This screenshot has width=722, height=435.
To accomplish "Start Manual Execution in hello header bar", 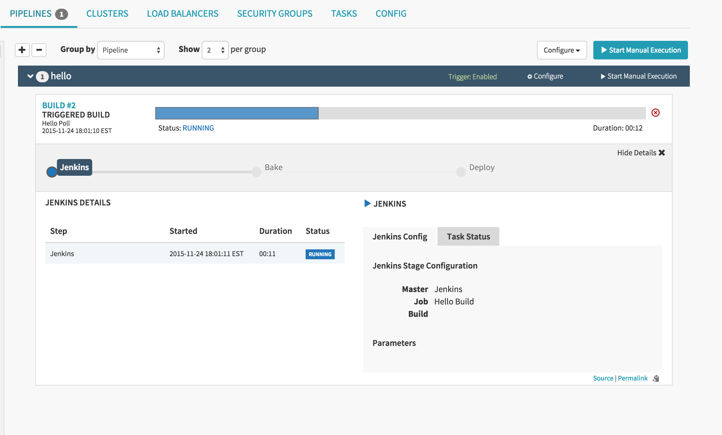I will pos(638,76).
